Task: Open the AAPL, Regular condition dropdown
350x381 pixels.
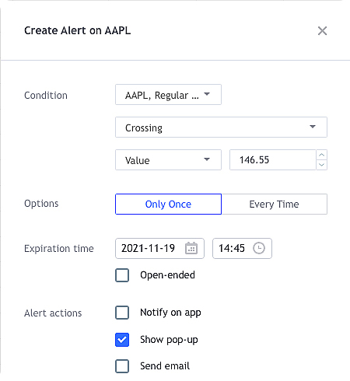Action: 168,95
